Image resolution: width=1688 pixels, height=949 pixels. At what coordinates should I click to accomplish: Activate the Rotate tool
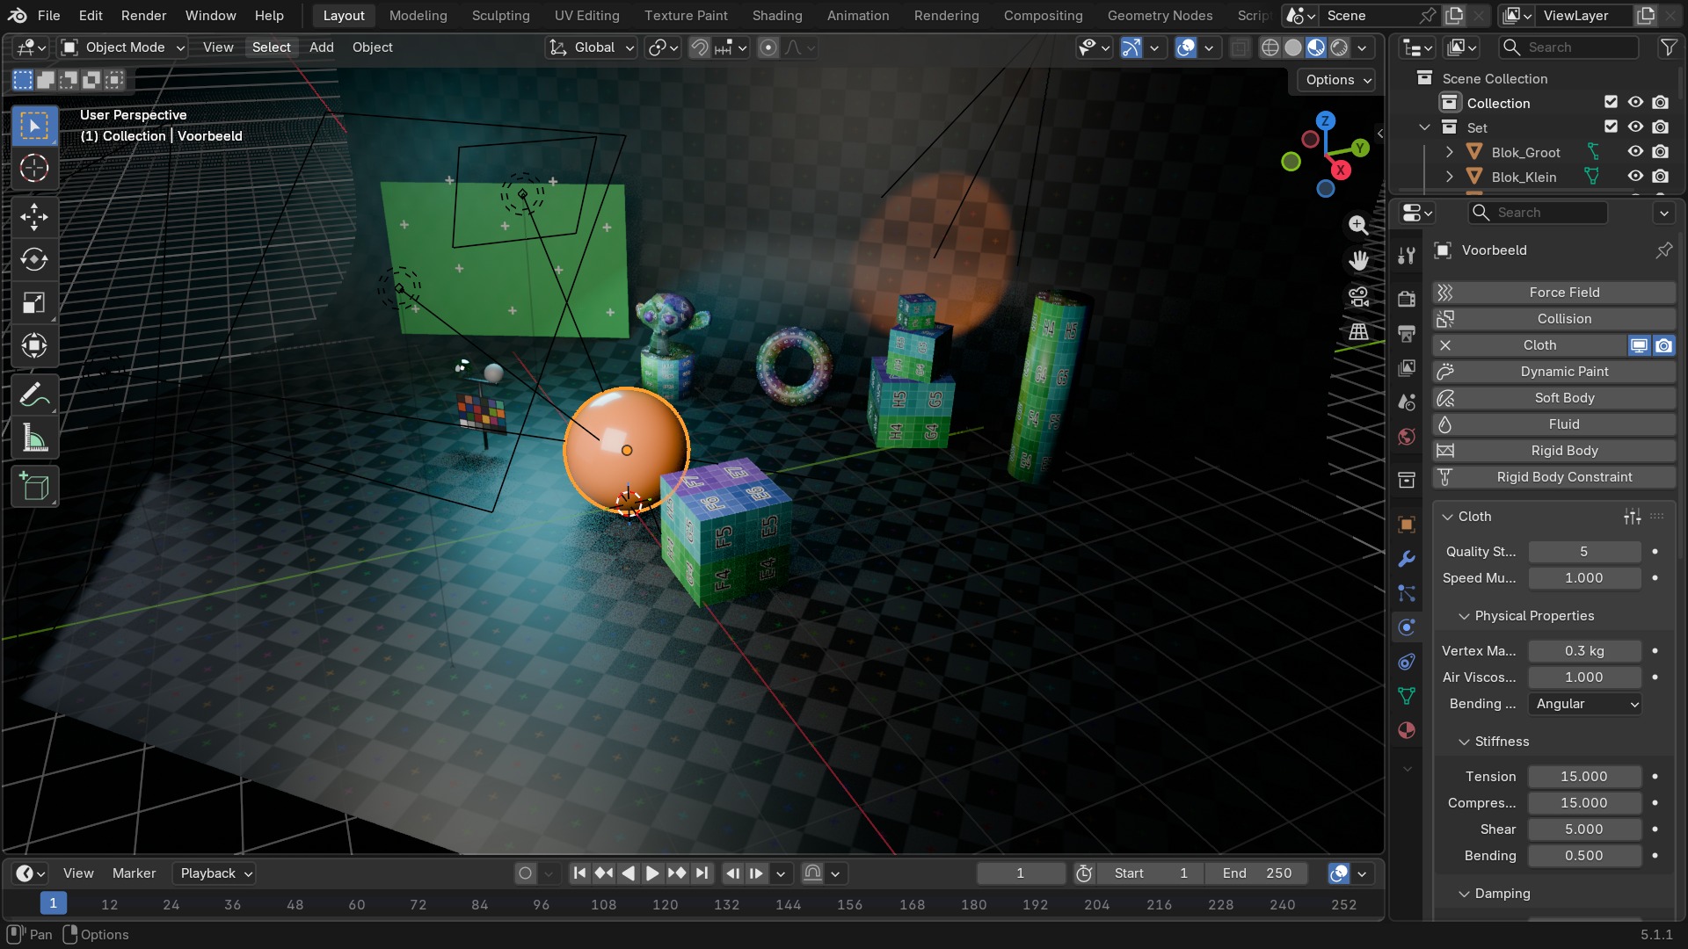(34, 259)
